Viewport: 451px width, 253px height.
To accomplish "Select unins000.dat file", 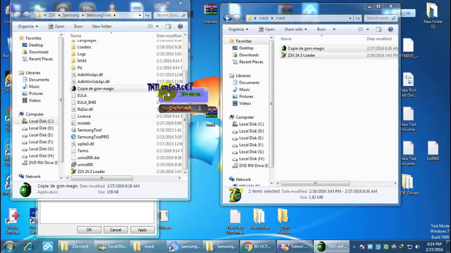I will (x=85, y=158).
